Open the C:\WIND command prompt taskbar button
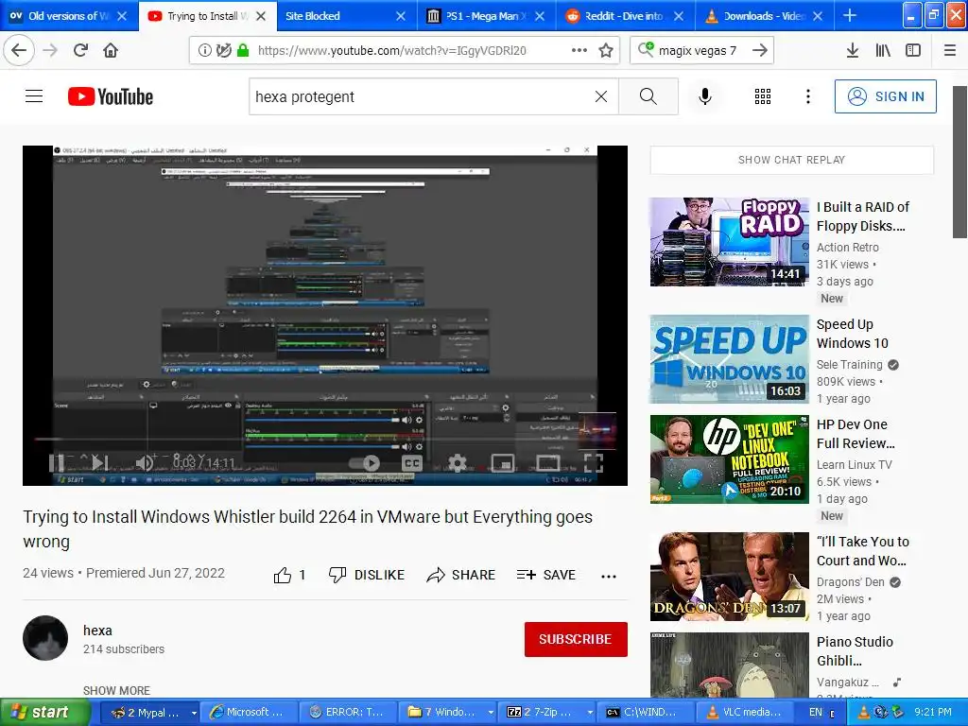 [647, 713]
